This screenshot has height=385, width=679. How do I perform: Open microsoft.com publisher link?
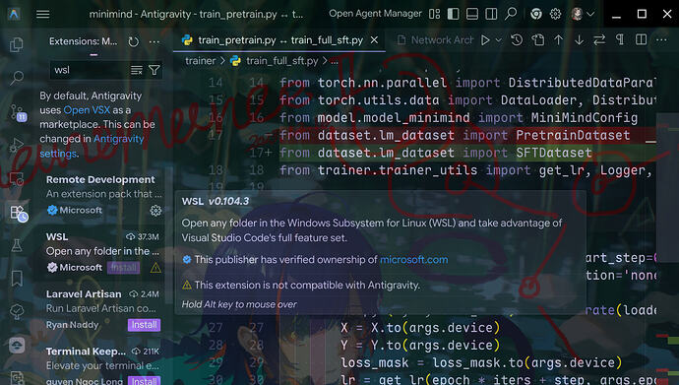(413, 259)
